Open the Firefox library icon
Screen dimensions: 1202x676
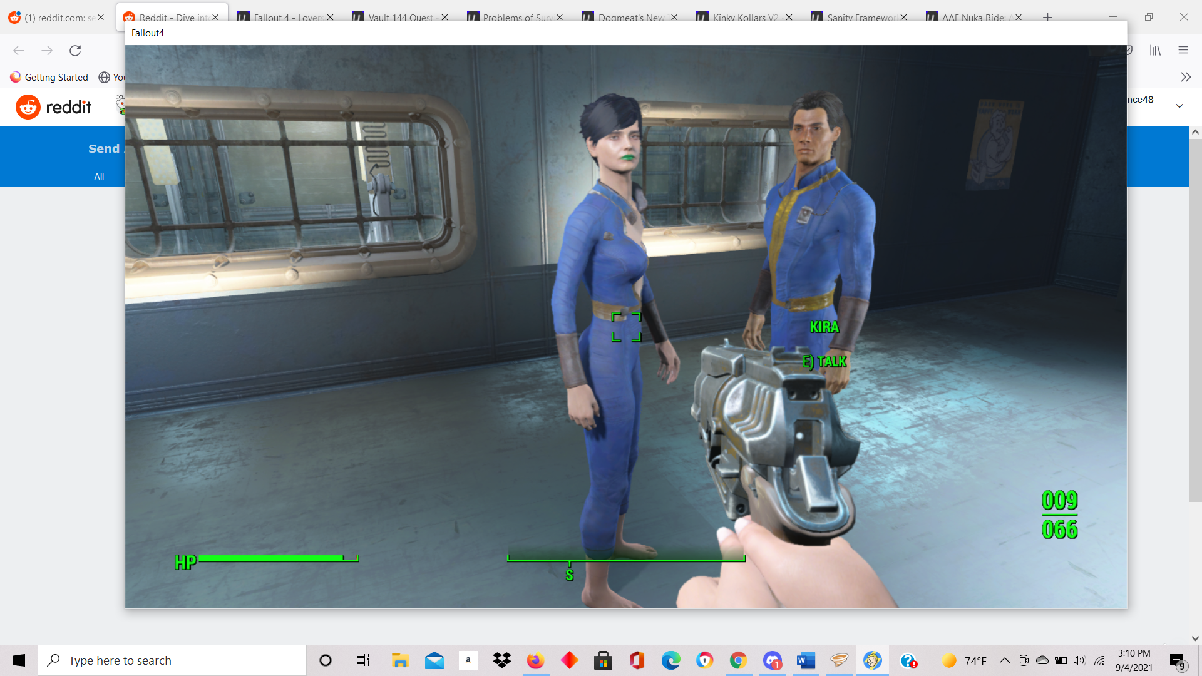click(1155, 51)
